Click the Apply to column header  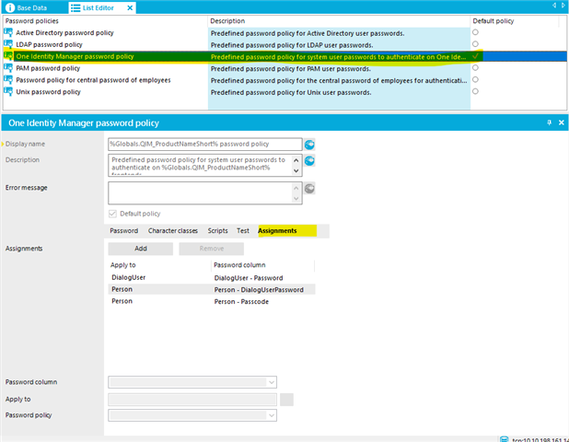pyautogui.click(x=159, y=265)
